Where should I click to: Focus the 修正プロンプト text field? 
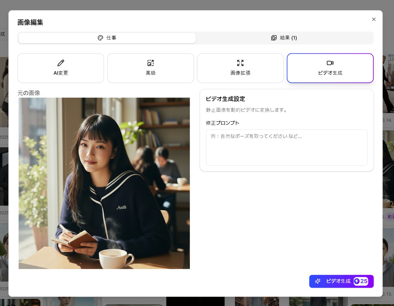[x=287, y=148]
